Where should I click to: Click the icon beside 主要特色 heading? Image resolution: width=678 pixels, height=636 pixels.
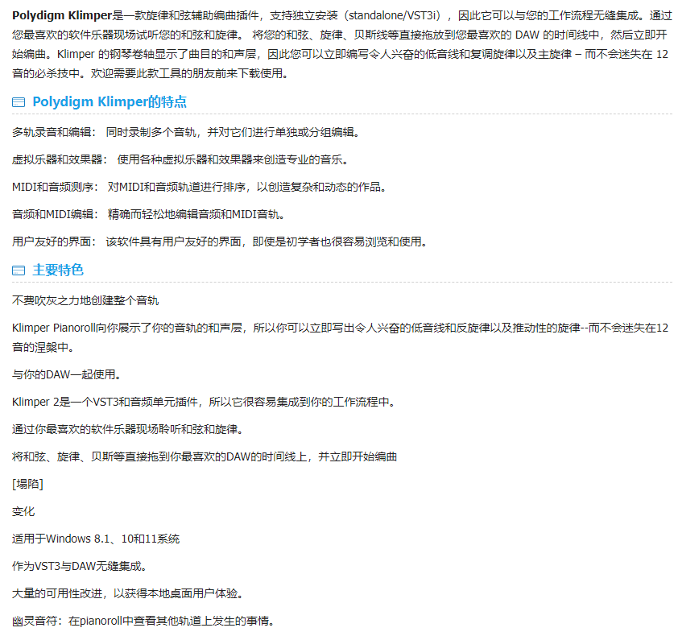pos(19,271)
